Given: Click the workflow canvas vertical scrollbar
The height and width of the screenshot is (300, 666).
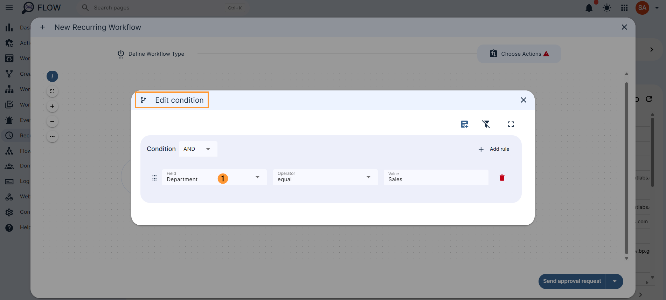Looking at the screenshot, I should pyautogui.click(x=626, y=168).
